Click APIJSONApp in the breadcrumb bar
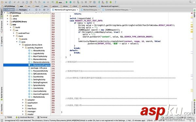The image size is (196, 122). point(8,6)
